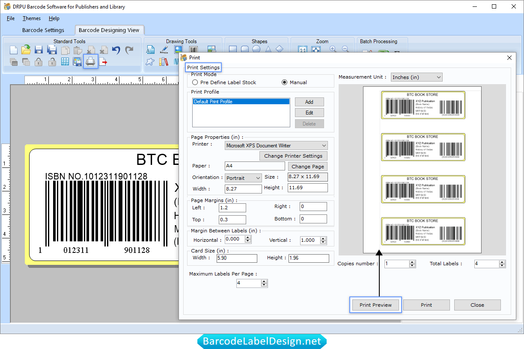Open the books library icon in Drawing Tools
This screenshot has width=524, height=349.
164,62
